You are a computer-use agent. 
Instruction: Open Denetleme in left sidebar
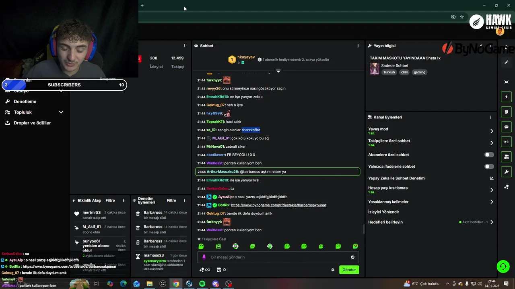click(x=25, y=102)
